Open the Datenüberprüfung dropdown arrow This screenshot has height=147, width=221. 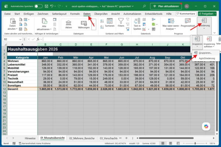click(x=148, y=29)
